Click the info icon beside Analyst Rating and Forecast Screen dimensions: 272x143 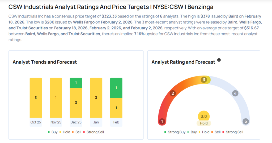click(x=219, y=60)
